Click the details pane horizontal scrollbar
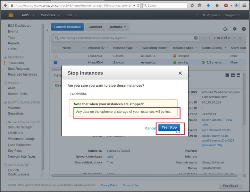The width and height of the screenshot is (250, 192). click(144, 176)
